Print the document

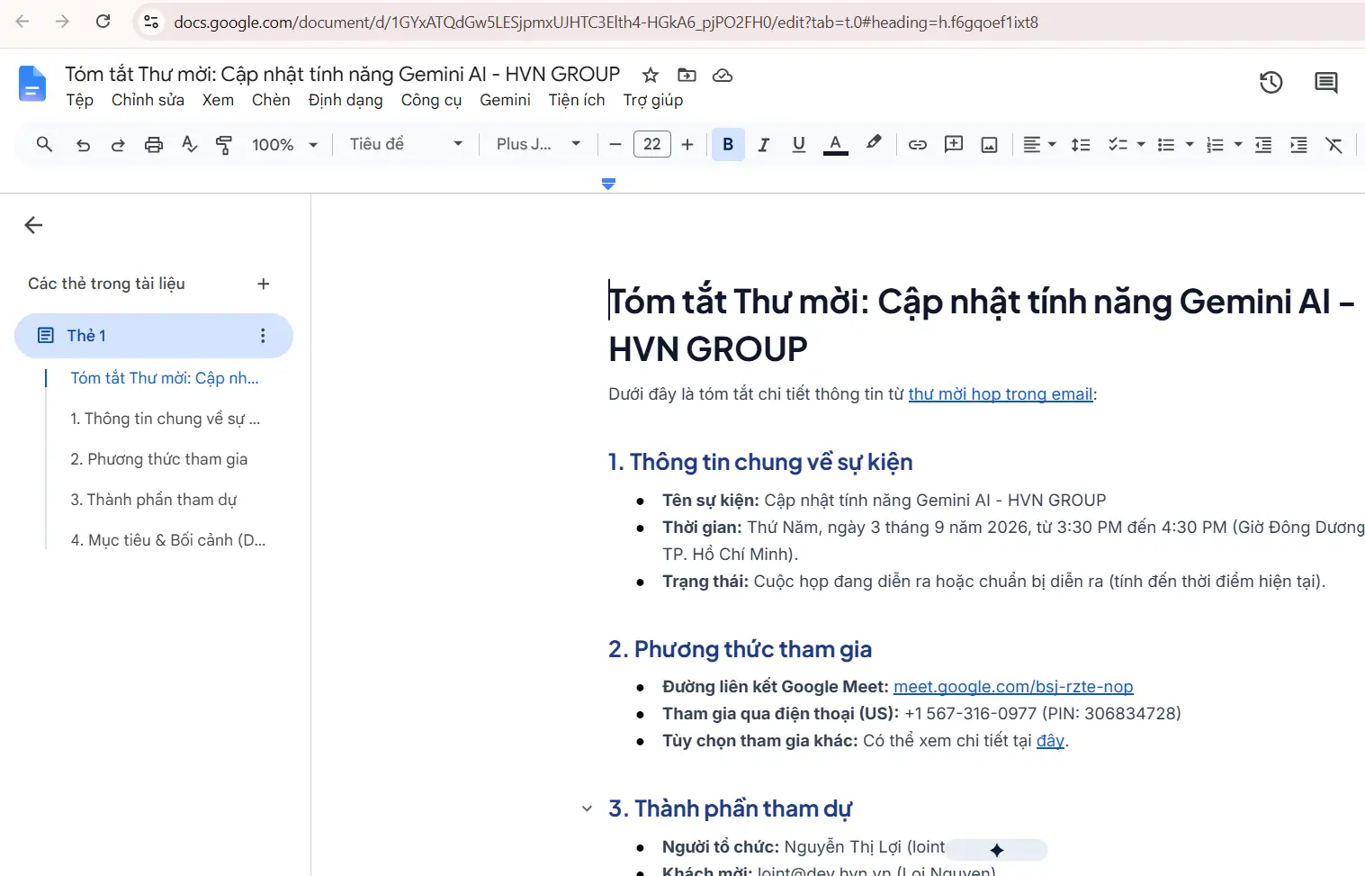(154, 145)
